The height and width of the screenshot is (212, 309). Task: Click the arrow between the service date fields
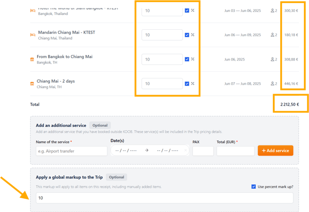click(x=146, y=151)
